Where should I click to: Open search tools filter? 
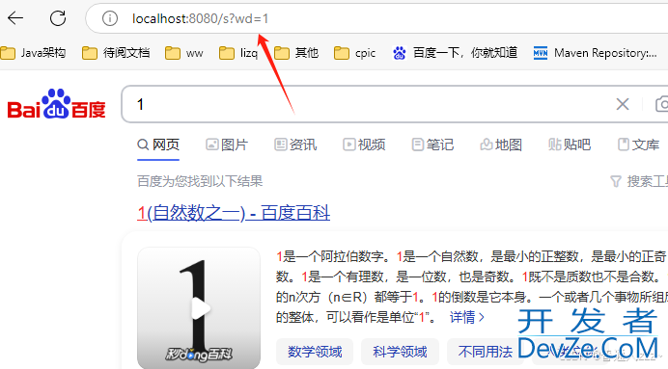pos(639,181)
